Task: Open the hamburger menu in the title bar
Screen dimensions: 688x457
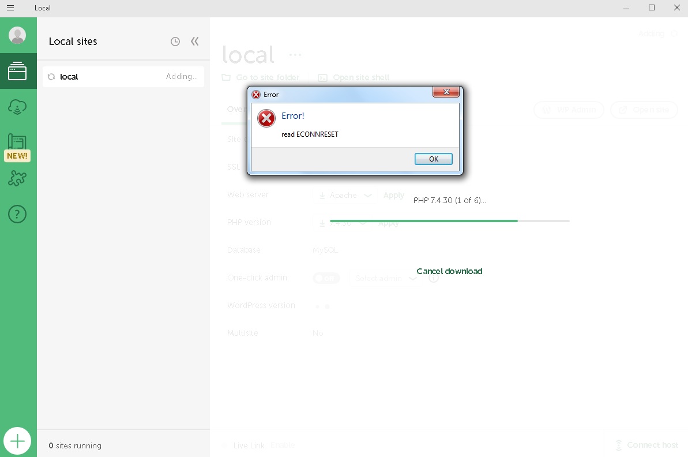Action: (x=10, y=8)
